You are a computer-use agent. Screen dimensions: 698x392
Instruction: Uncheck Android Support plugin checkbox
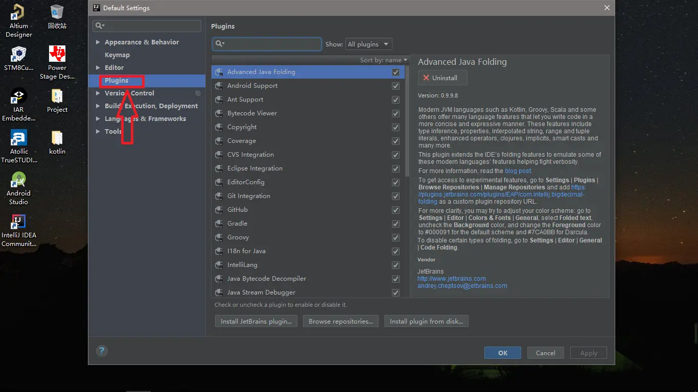click(x=395, y=86)
